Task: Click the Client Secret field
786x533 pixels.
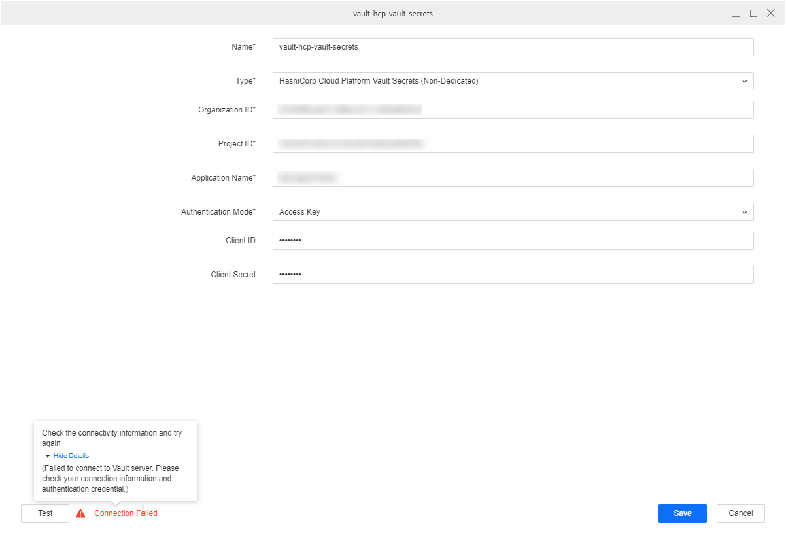Action: pos(513,275)
